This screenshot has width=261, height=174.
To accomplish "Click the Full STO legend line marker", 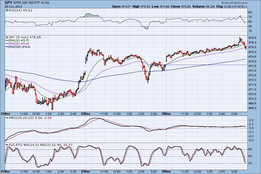I will pyautogui.click(x=7, y=145).
